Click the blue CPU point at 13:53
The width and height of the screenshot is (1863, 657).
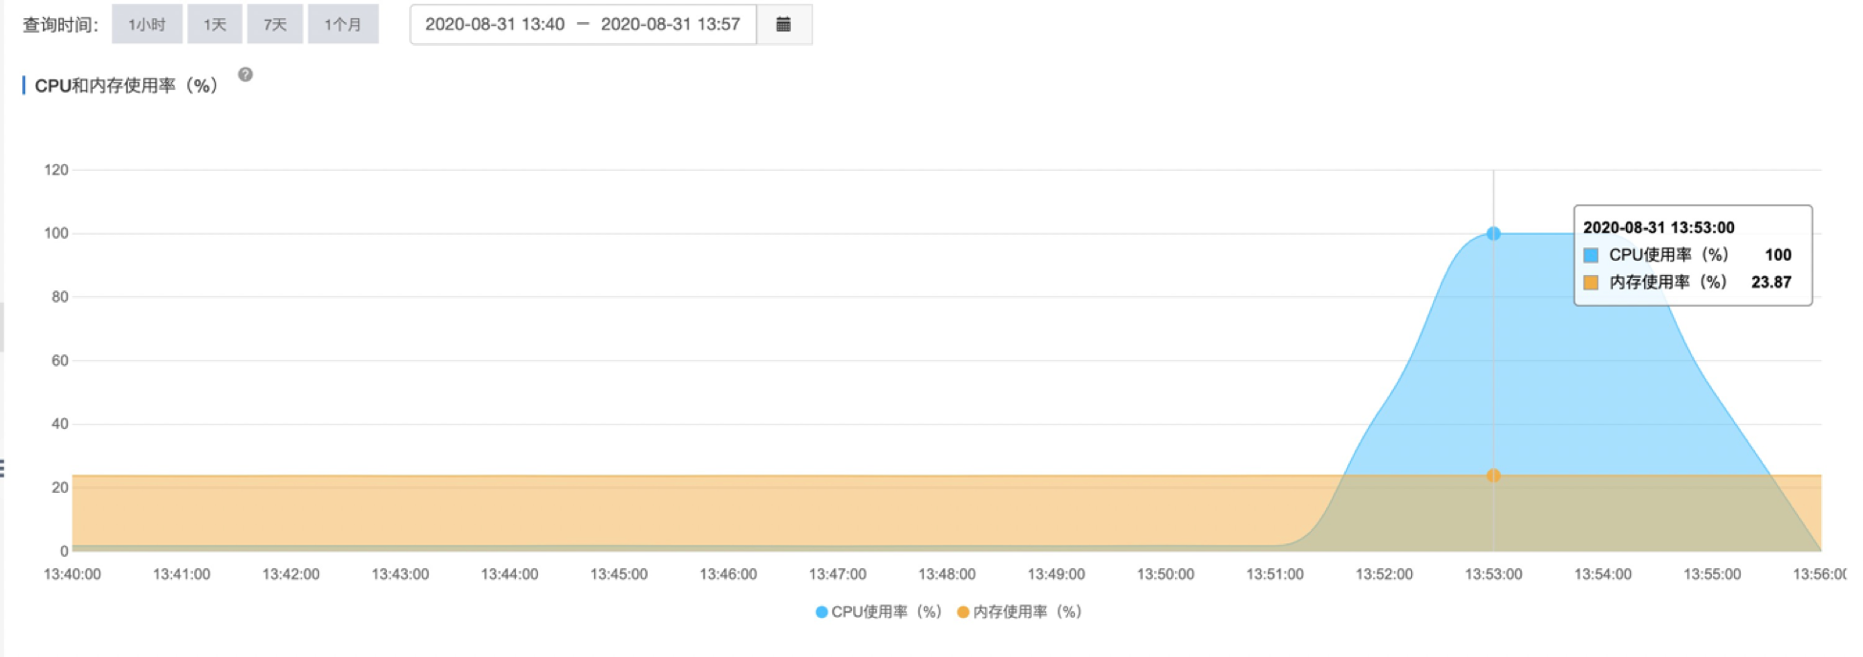pyautogui.click(x=1493, y=234)
